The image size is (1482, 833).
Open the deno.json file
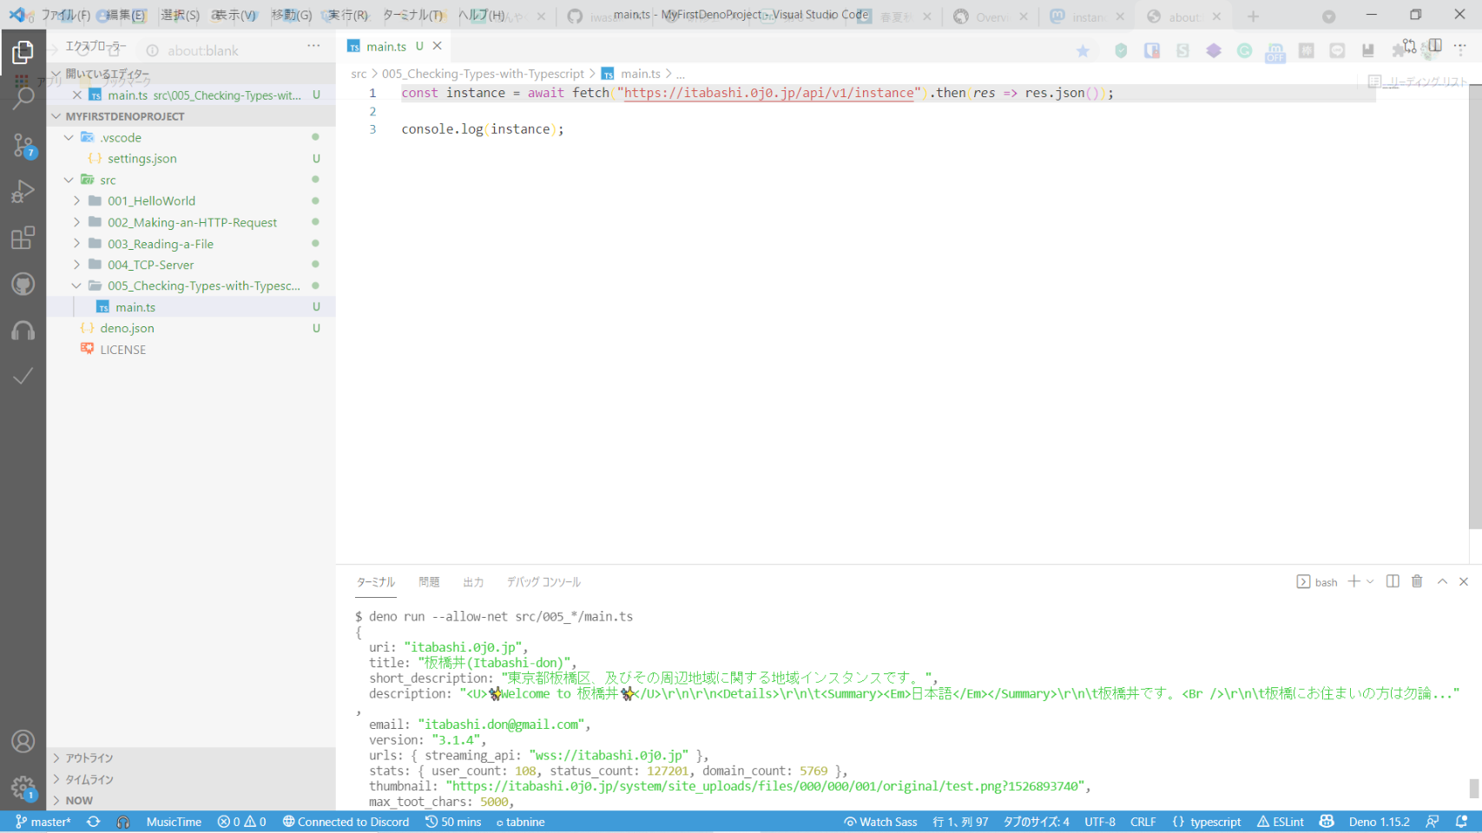pos(127,328)
